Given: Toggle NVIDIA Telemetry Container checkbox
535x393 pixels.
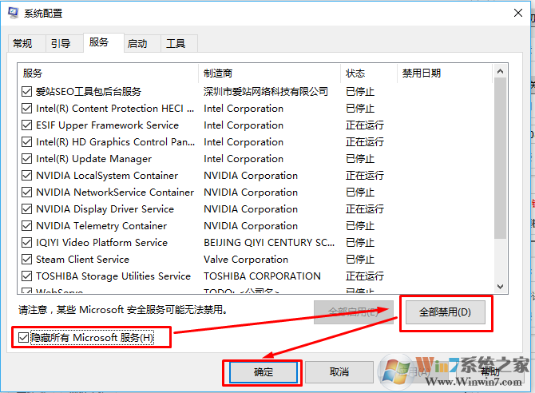Looking at the screenshot, I should pyautogui.click(x=26, y=226).
